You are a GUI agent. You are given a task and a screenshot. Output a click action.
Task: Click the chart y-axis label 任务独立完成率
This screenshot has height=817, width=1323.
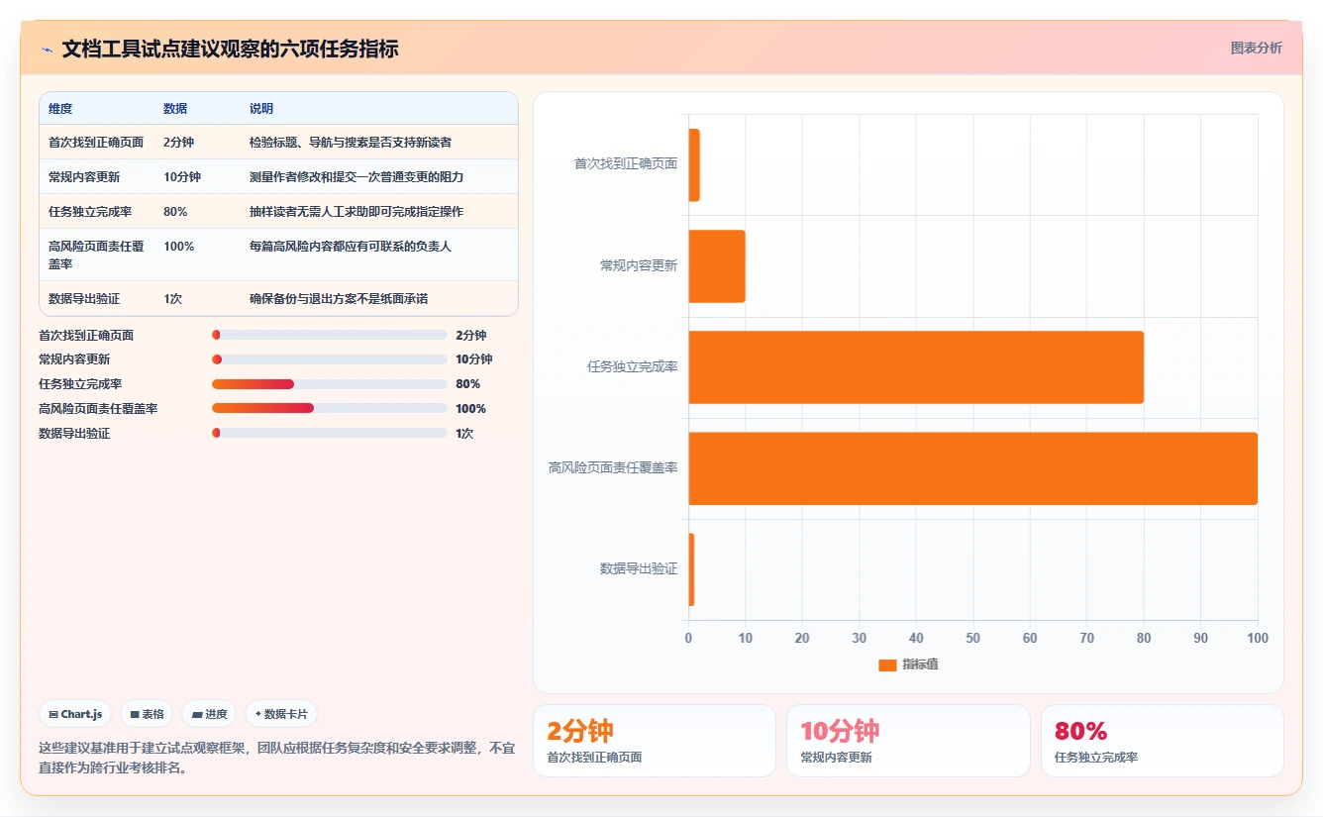click(632, 367)
